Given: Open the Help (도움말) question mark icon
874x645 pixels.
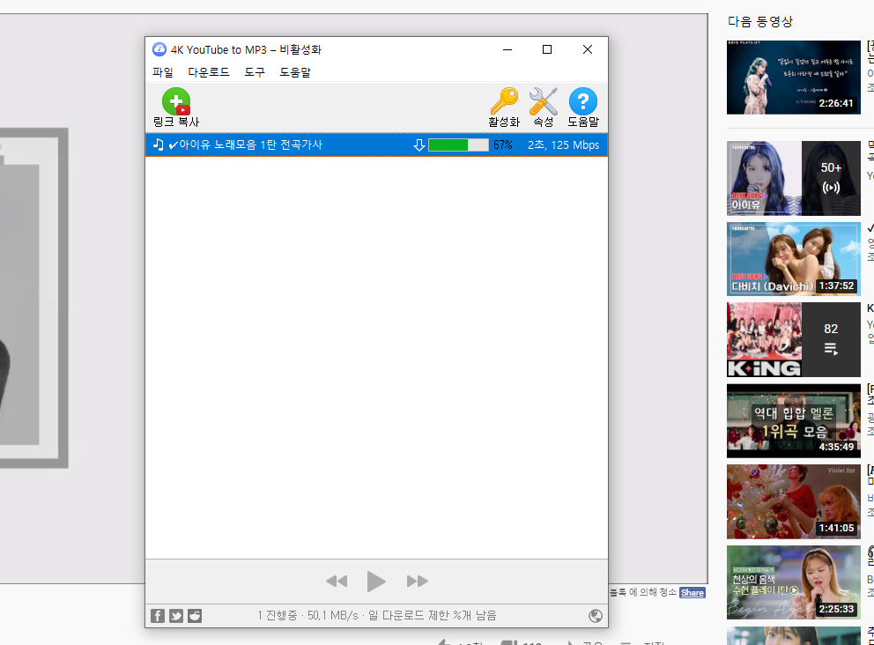Looking at the screenshot, I should tap(583, 107).
